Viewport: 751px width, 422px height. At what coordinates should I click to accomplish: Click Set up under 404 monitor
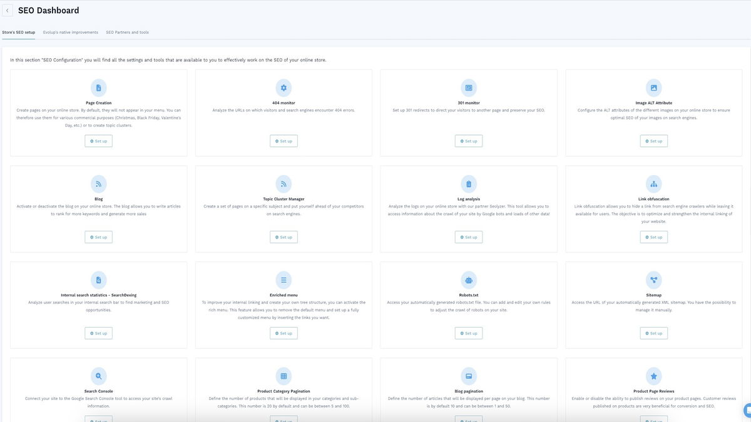(x=283, y=141)
